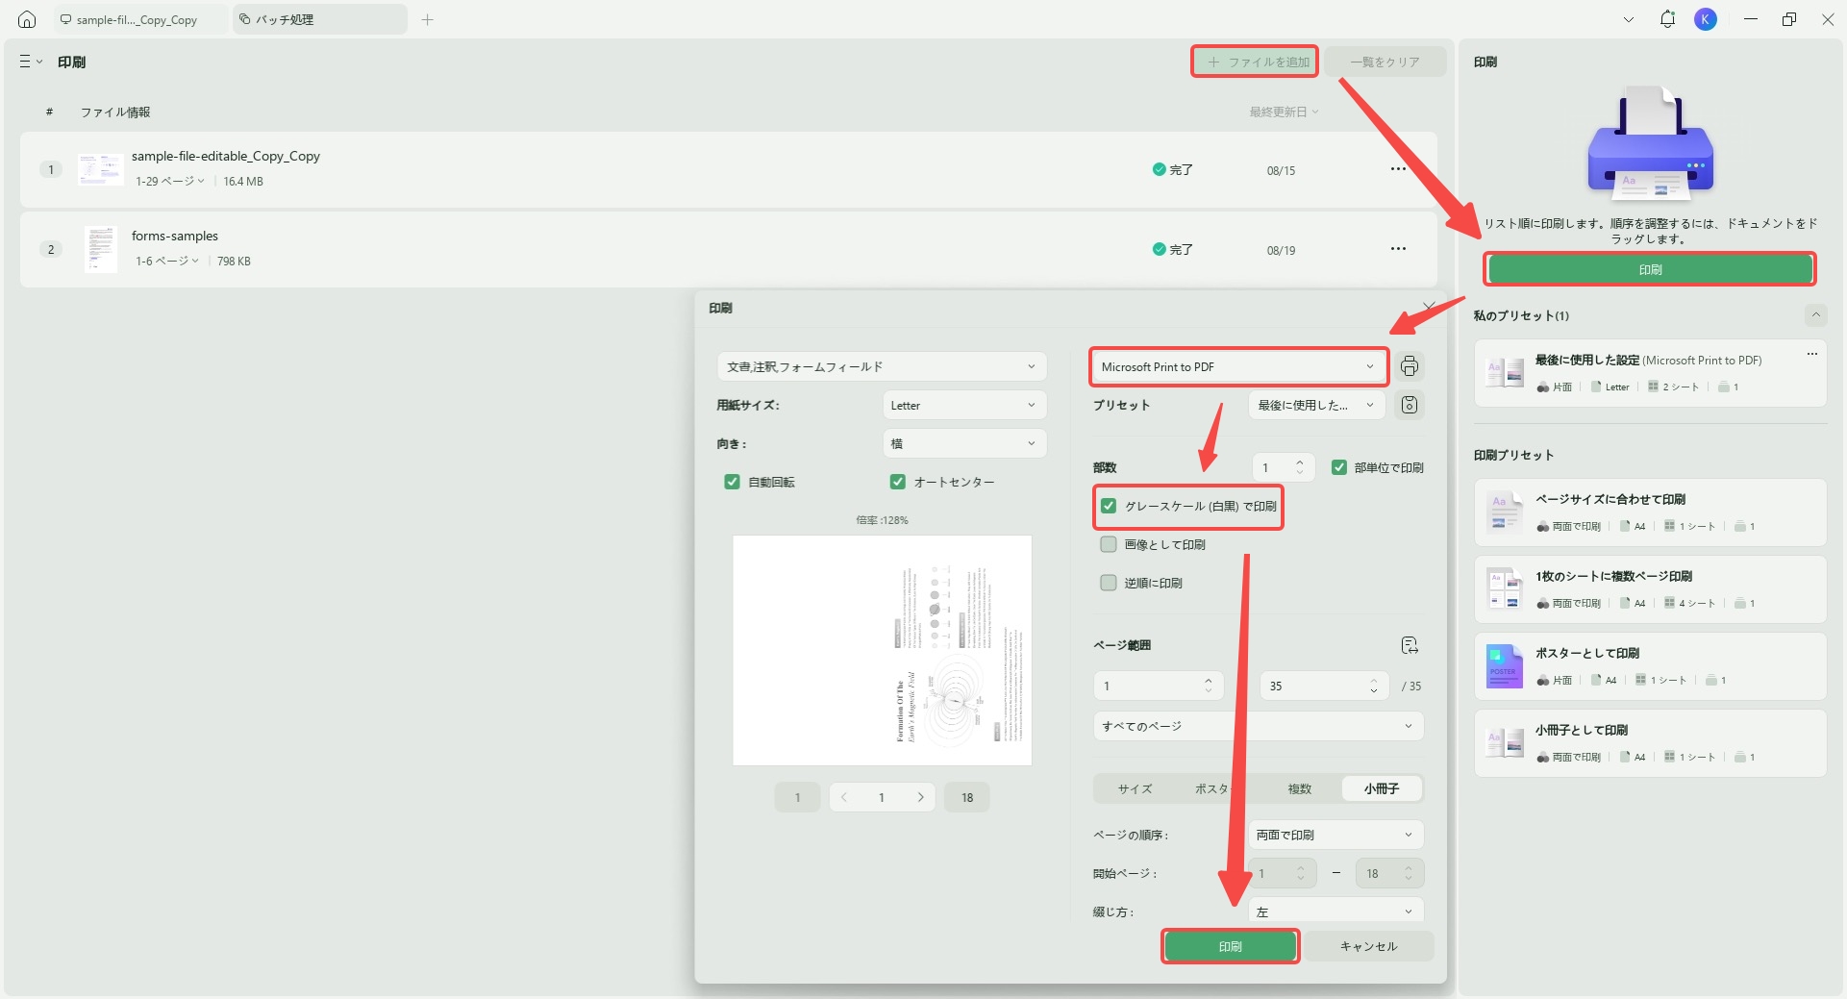Jump to first preview page button
Image resolution: width=1847 pixels, height=999 pixels.
point(797,797)
